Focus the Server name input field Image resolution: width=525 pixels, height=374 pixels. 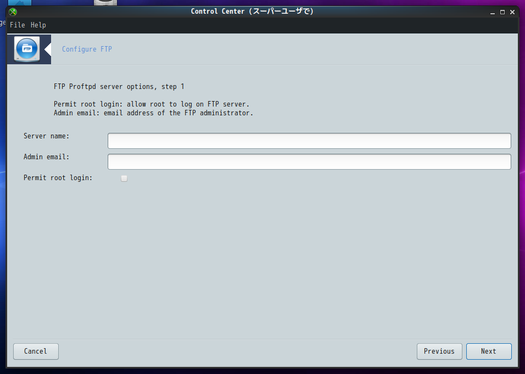[309, 141]
